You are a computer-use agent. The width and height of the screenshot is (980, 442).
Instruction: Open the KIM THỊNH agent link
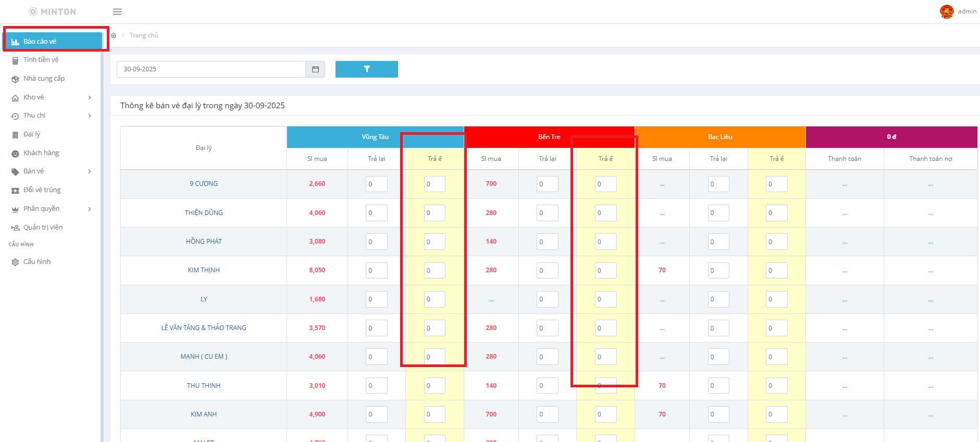pyautogui.click(x=204, y=270)
